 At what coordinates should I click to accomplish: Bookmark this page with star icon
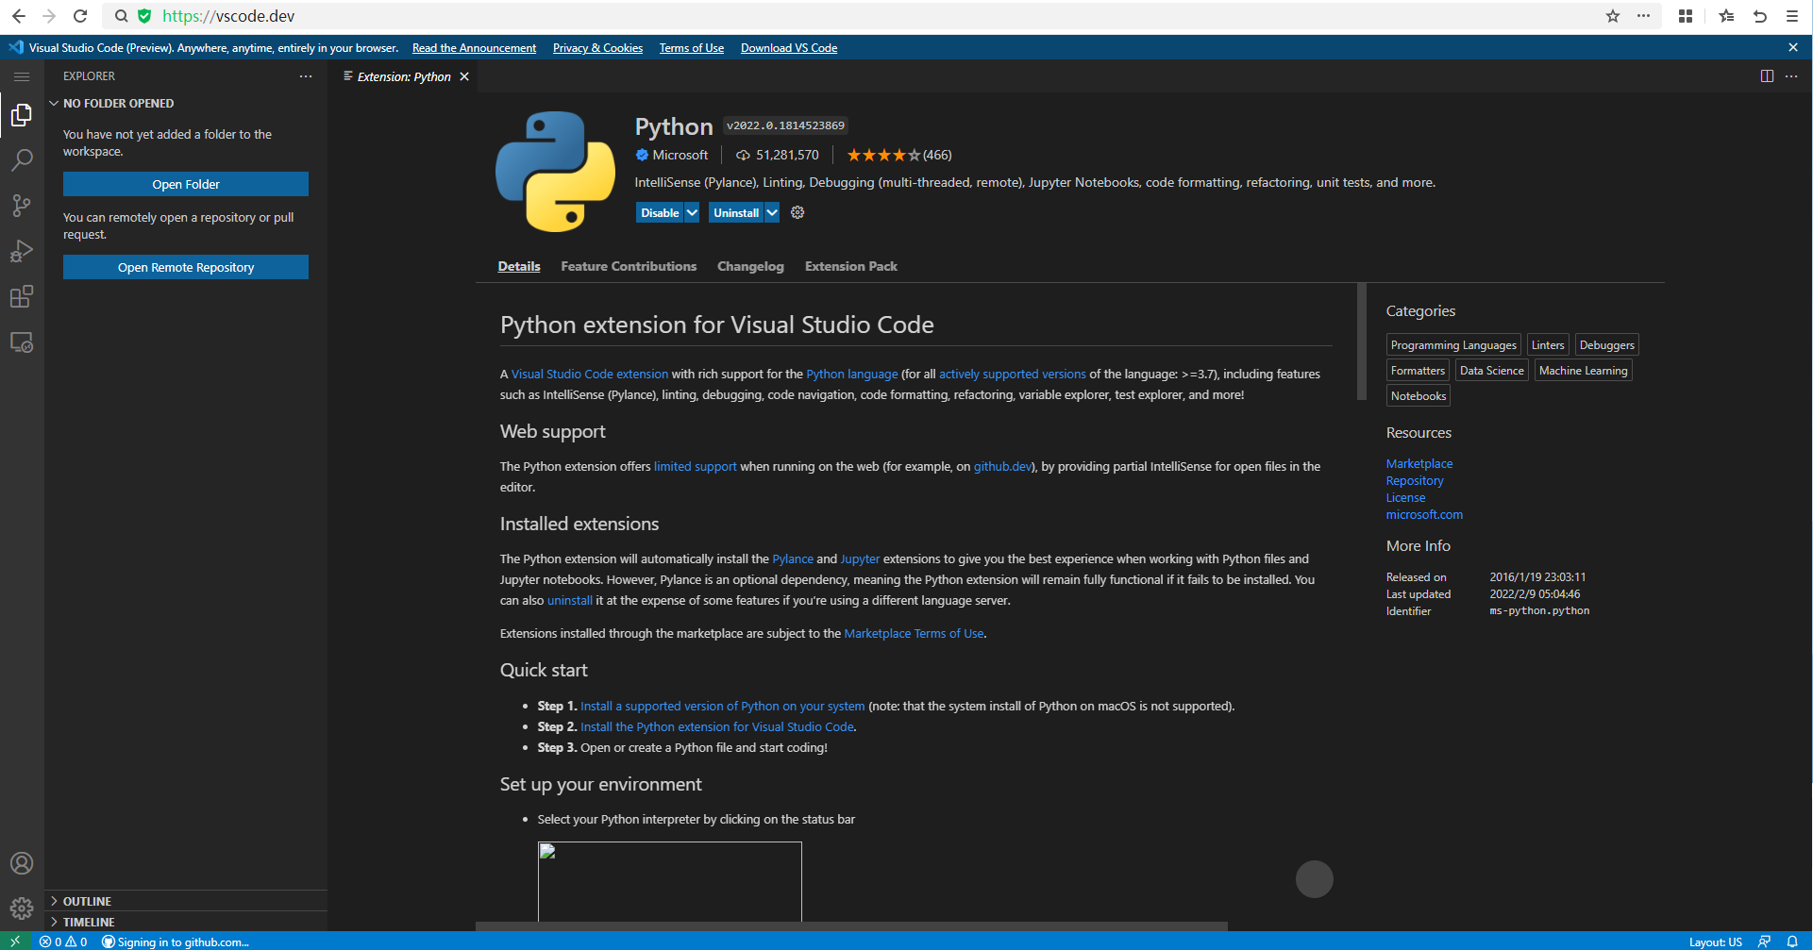[x=1613, y=16]
